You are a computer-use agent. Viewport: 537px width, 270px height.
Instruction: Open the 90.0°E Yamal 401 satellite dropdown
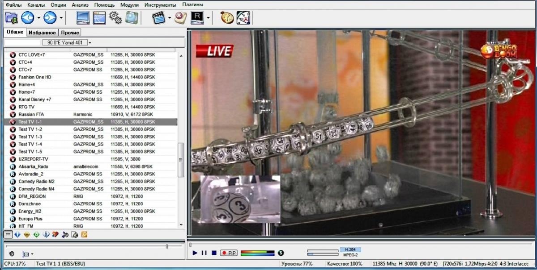[67, 43]
